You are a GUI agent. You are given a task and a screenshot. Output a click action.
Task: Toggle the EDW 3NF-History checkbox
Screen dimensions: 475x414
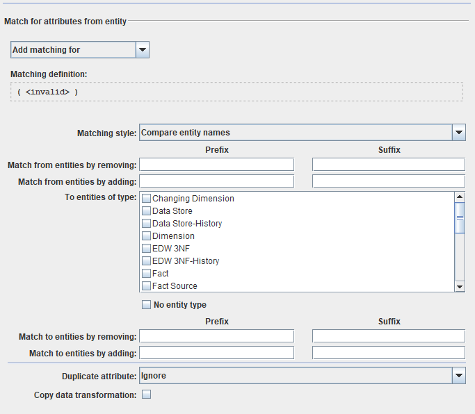[x=147, y=261]
